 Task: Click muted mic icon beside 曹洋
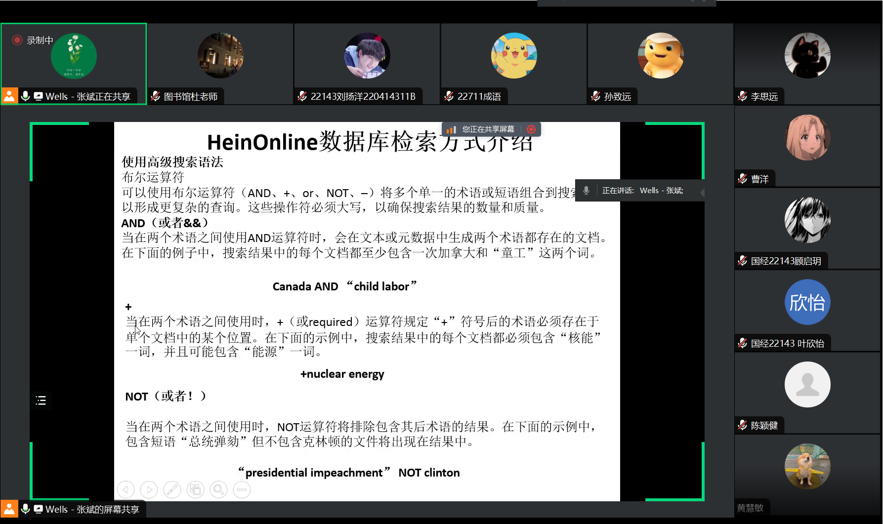[x=743, y=179]
